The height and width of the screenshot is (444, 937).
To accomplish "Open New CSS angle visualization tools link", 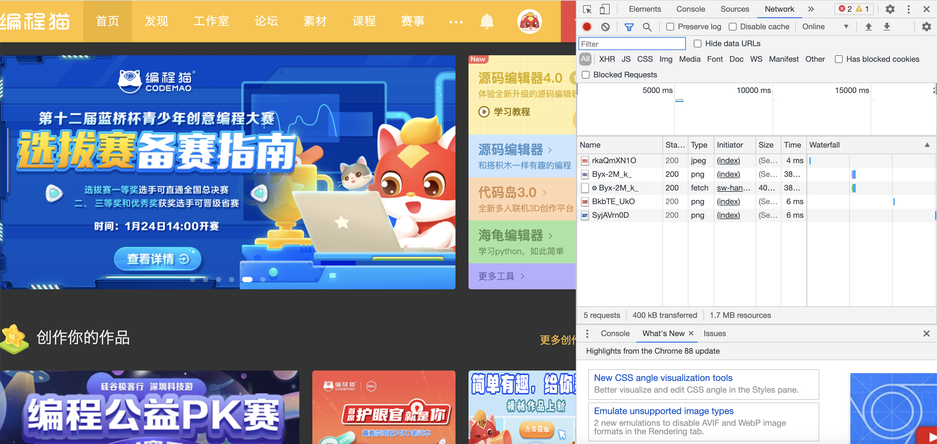I will click(x=663, y=378).
